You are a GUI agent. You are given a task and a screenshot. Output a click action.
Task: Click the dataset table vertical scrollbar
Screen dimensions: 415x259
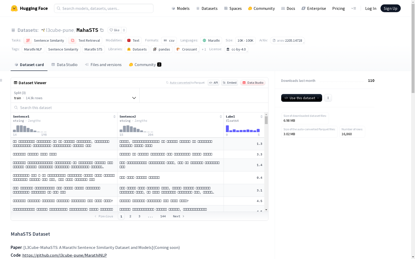point(266,120)
